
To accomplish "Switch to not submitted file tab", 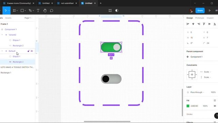I will pyautogui.click(x=67, y=3).
